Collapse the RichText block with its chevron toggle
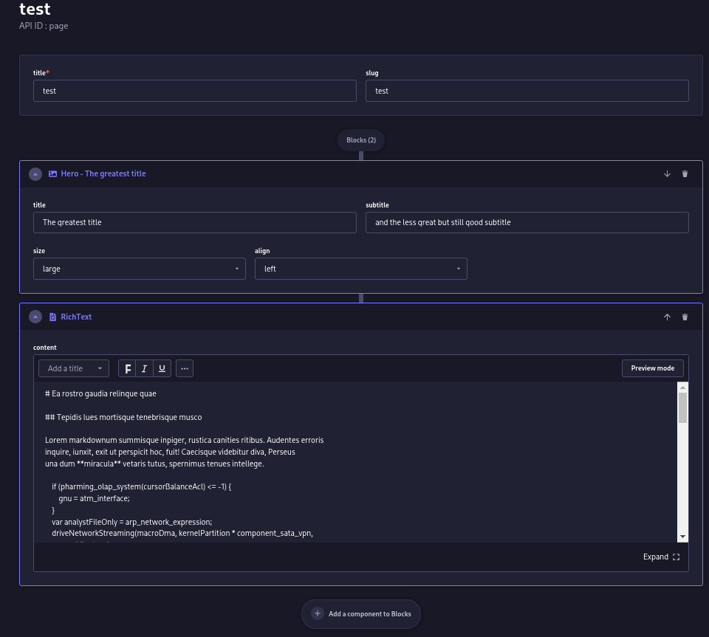 pos(35,317)
